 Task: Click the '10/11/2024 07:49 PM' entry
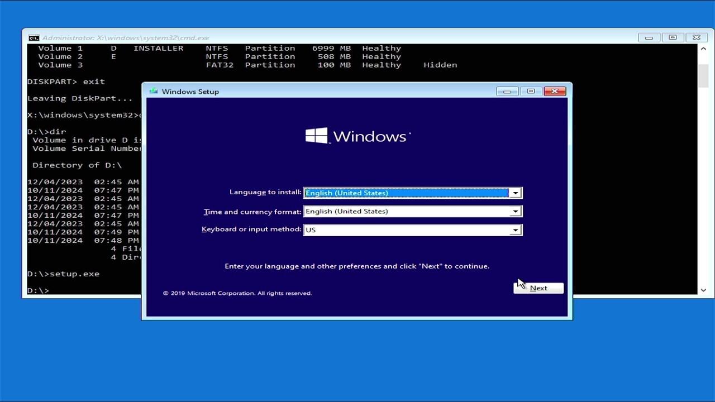tap(83, 232)
